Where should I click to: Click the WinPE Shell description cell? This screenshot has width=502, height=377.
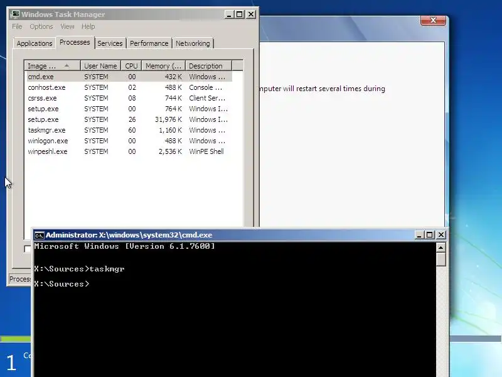206,151
